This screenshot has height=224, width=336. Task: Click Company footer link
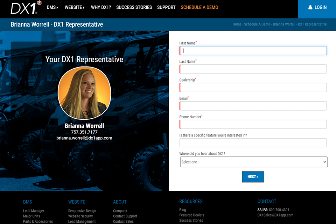(120, 211)
